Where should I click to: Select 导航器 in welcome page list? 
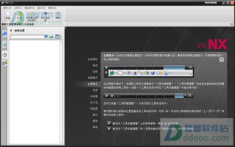[x=94, y=109]
